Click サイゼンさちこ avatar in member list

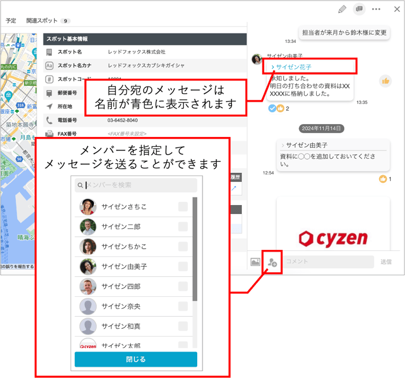tap(88, 207)
